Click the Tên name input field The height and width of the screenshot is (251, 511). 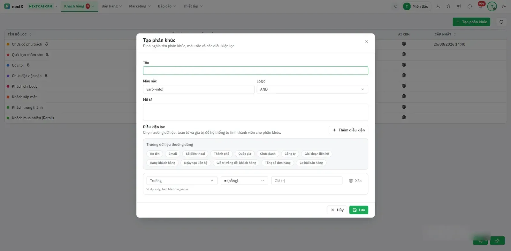(256, 71)
